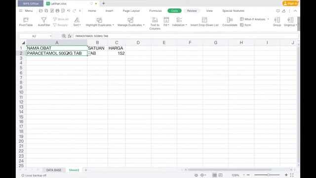Open the zoom percentage dropdown
This screenshot has height=178, width=316.
coord(244,175)
